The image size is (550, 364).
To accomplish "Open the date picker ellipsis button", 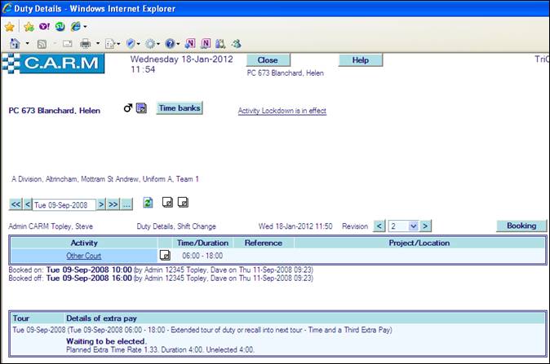I will coord(126,204).
